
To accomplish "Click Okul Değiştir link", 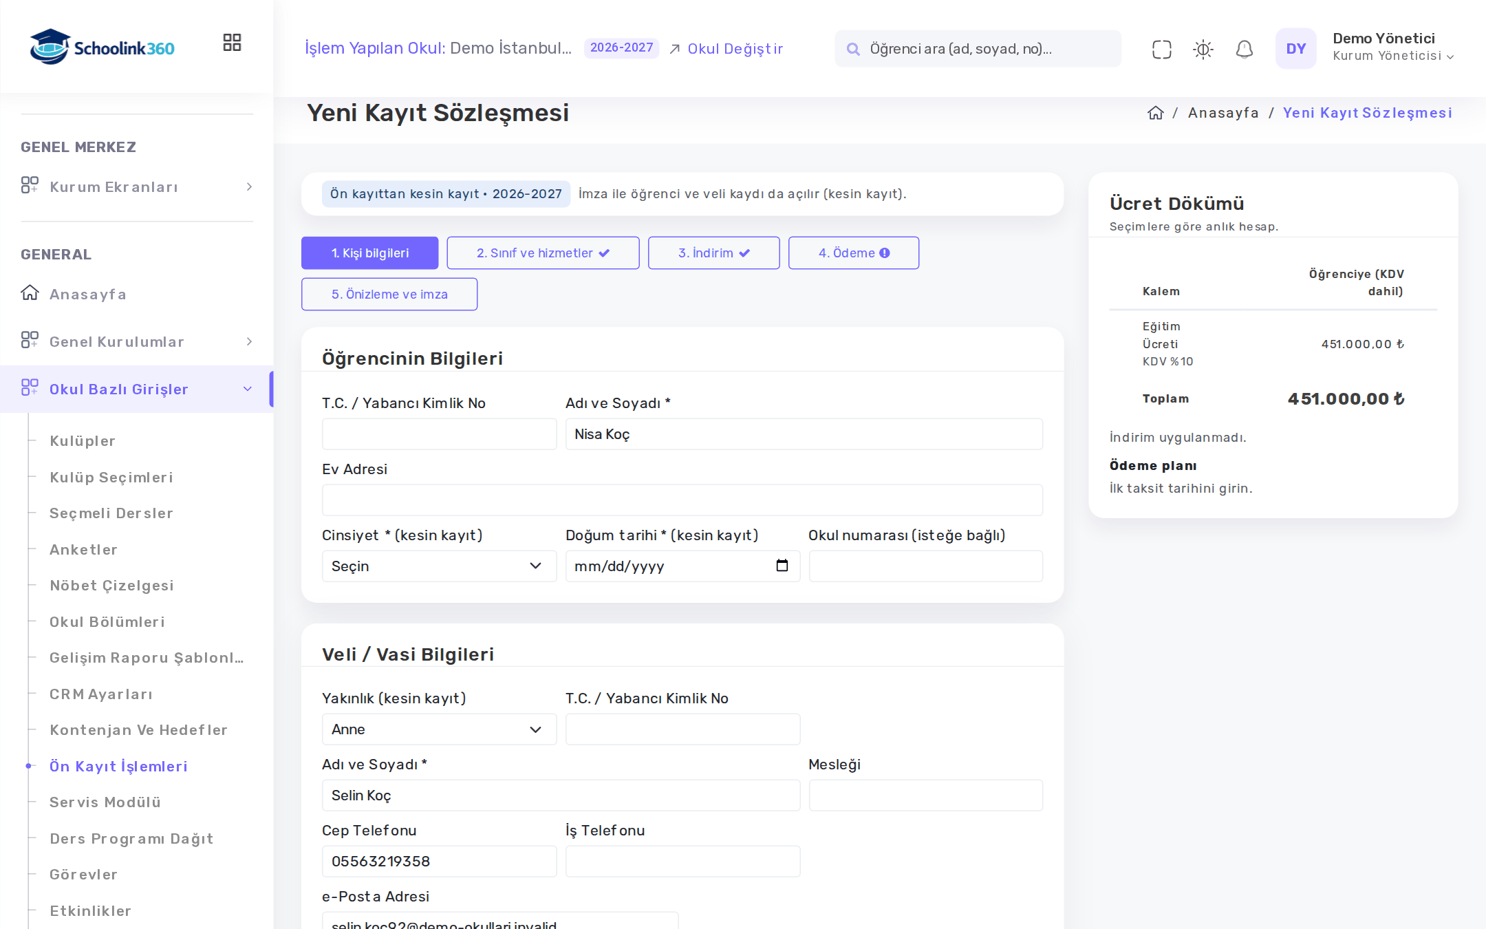I will point(735,49).
